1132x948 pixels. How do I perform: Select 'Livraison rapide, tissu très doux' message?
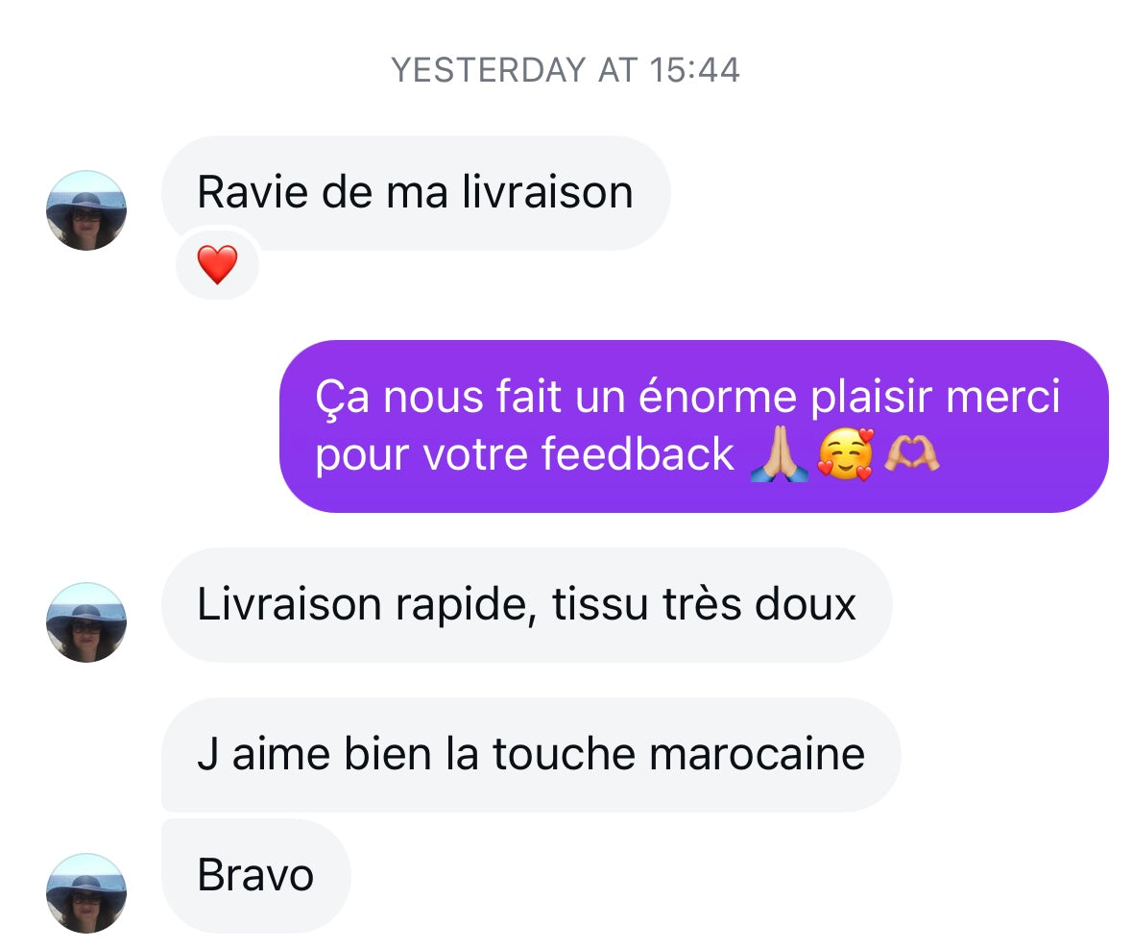pos(527,605)
